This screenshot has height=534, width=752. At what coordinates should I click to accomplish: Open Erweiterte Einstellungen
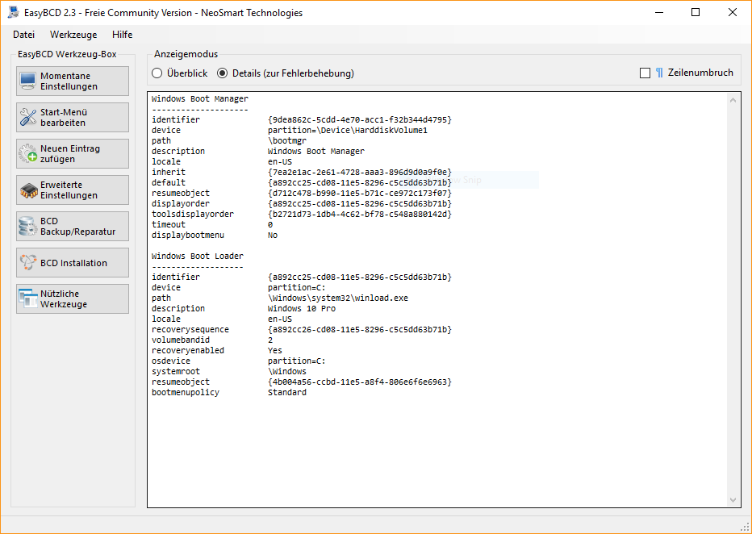(73, 190)
